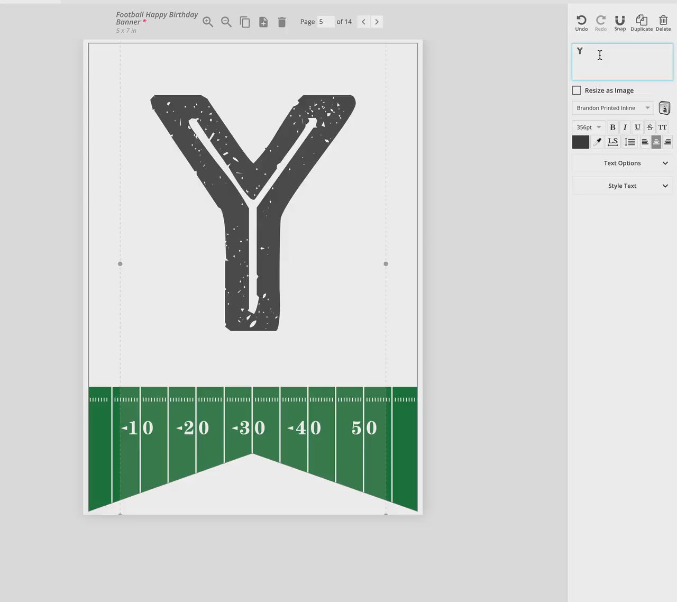Viewport: 677px width, 602px height.
Task: Open the 356pt font size dropdown
Action: (589, 127)
